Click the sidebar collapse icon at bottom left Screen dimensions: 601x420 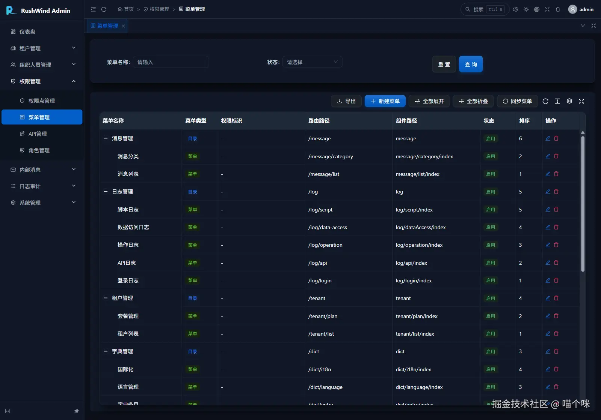tap(8, 411)
